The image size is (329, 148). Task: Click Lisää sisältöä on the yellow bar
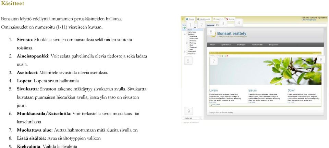(317, 53)
